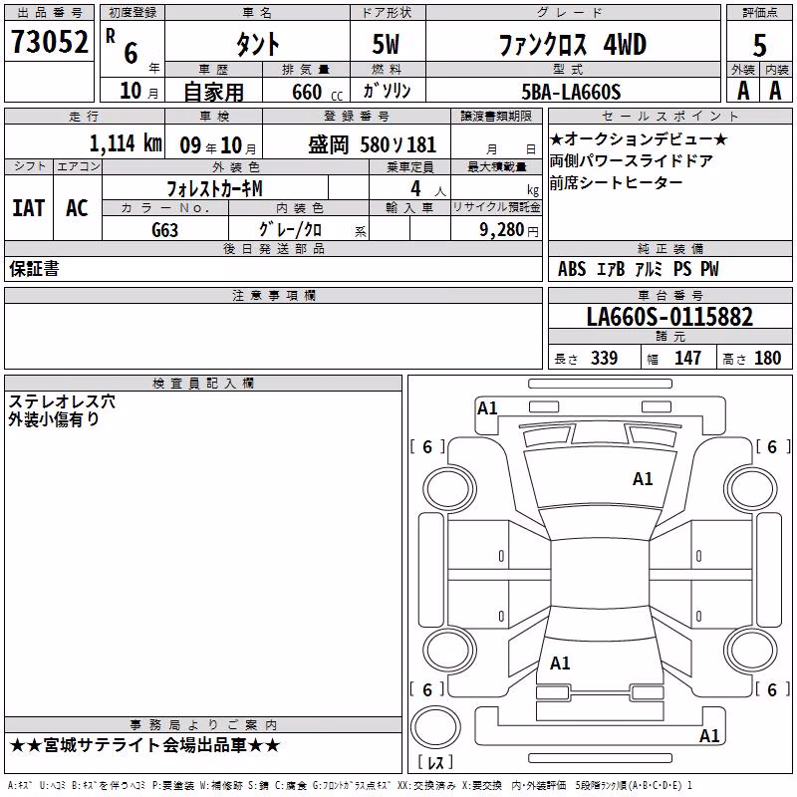This screenshot has height=797, width=797.
Task: Select アルミ in the equipment list
Action: tap(650, 269)
